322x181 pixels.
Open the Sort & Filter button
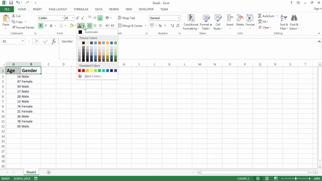[284, 22]
